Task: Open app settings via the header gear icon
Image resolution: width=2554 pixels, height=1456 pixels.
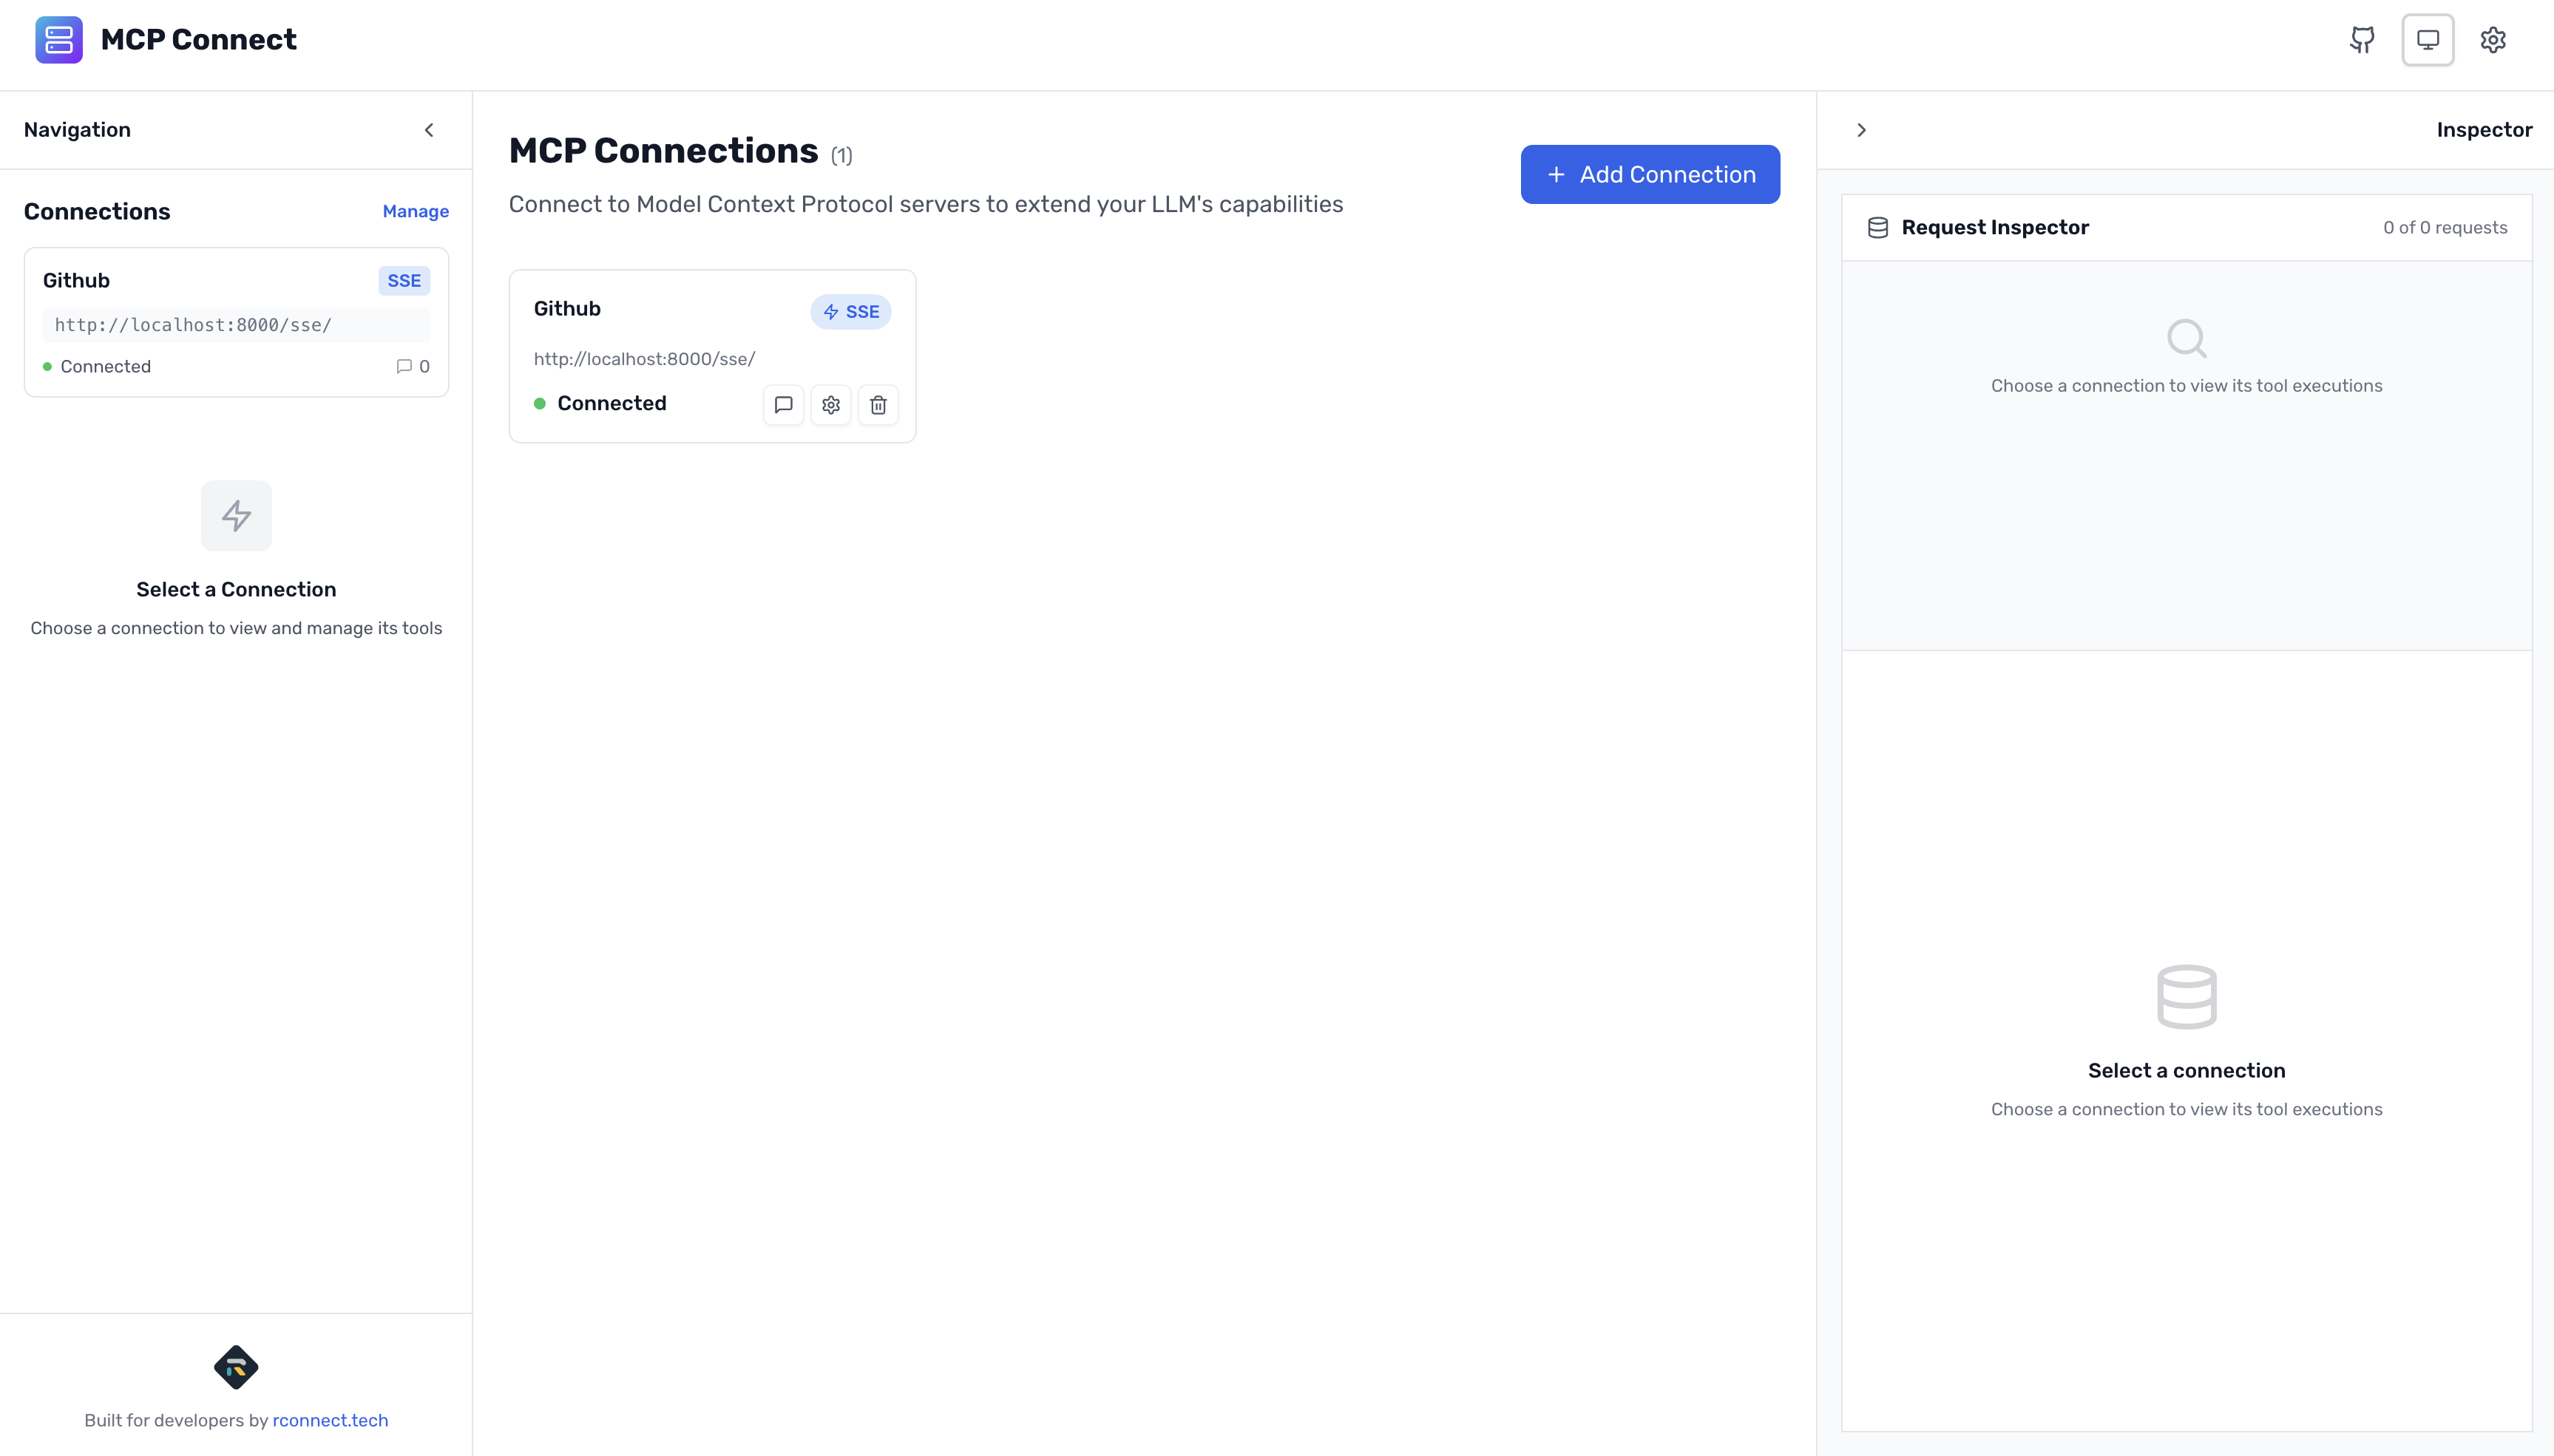Action: point(2493,39)
